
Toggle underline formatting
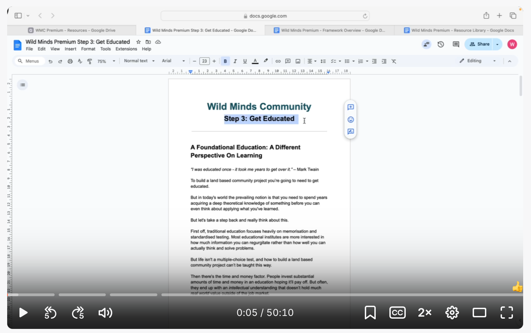[x=245, y=61]
